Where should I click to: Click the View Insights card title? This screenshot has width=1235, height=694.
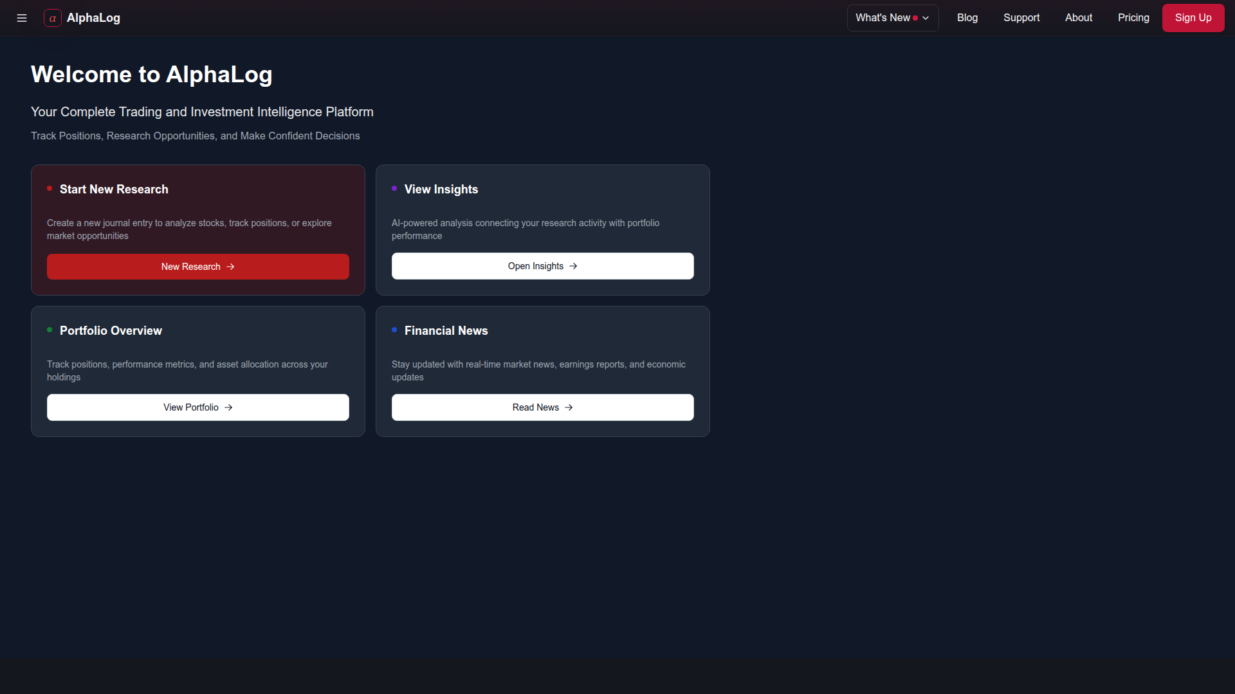click(441, 190)
